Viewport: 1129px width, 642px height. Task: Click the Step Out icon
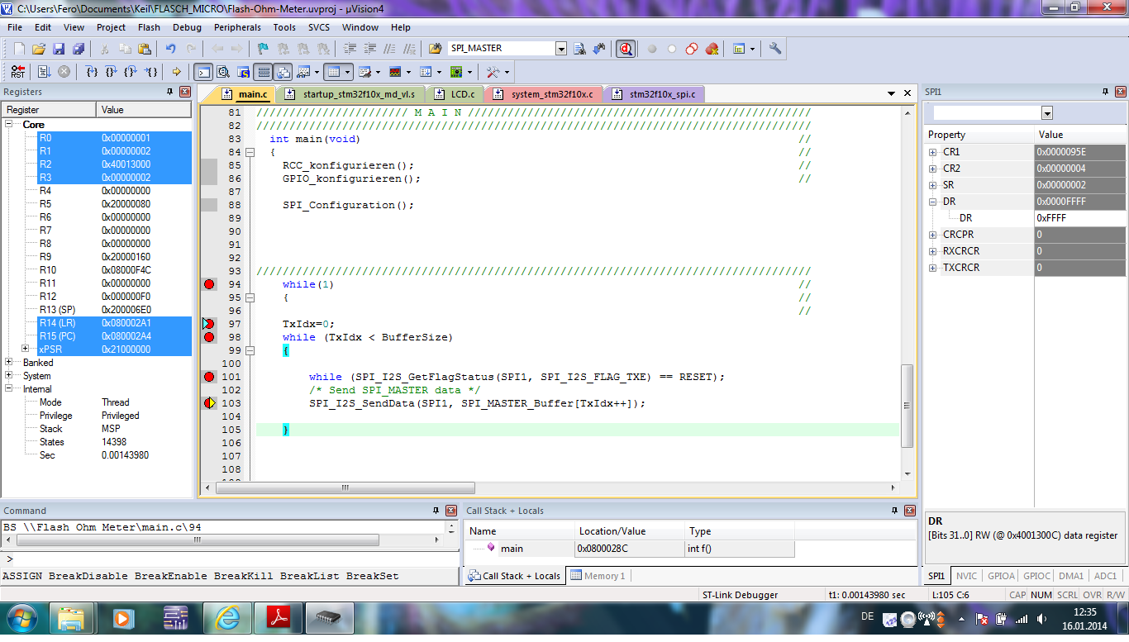[x=131, y=72]
